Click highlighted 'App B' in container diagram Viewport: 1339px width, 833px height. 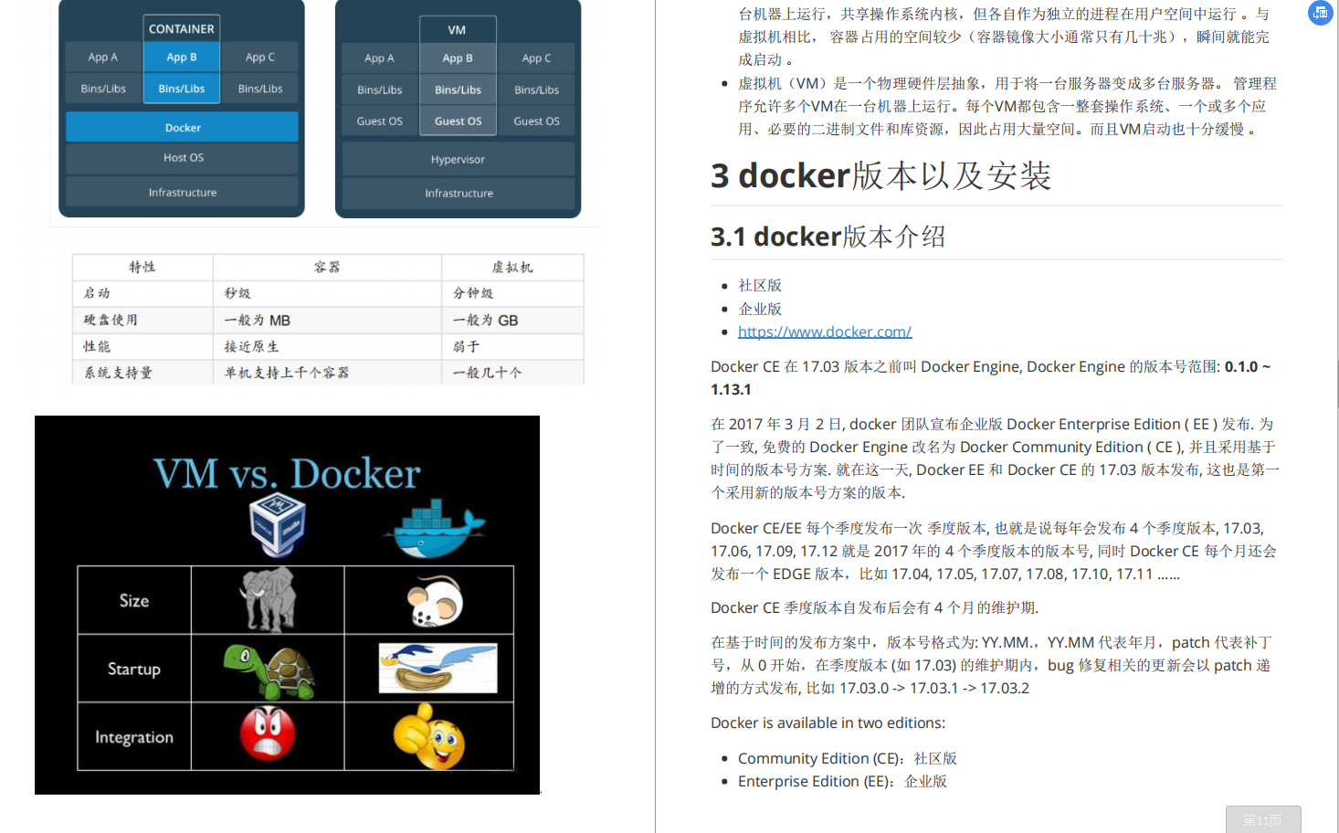tap(182, 57)
